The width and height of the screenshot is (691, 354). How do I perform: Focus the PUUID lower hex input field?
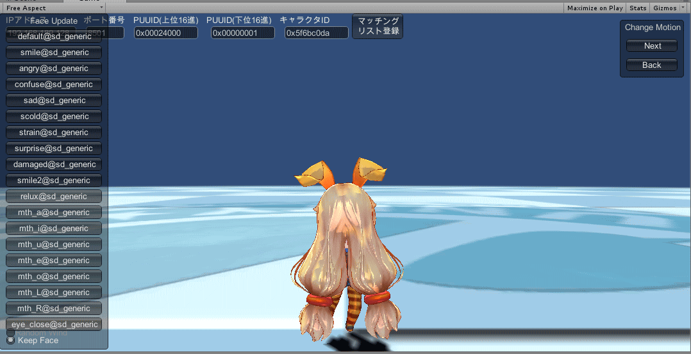[243, 33]
